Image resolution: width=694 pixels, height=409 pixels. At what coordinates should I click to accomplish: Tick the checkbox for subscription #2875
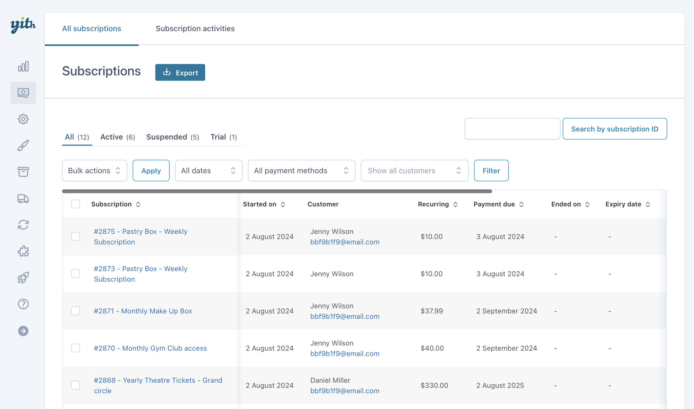pyautogui.click(x=76, y=236)
